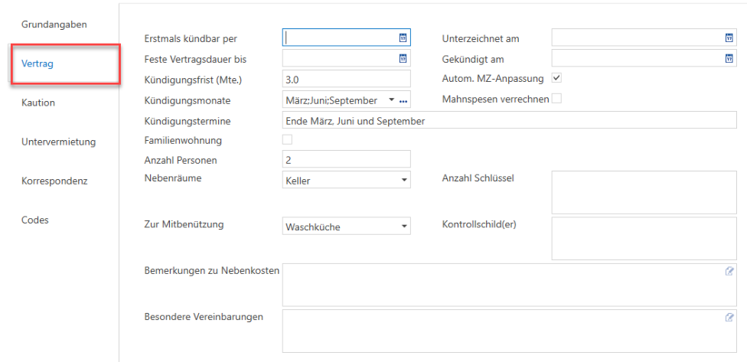Open editor icon in Besondere Vereinbarungen
Viewport: 747px width, 362px height.
[729, 317]
